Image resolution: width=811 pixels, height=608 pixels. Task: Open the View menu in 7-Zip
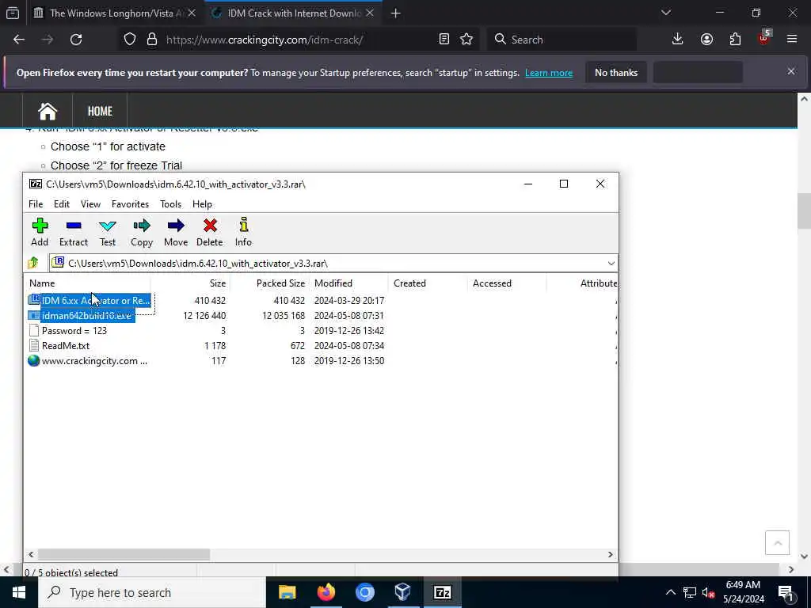[90, 204]
